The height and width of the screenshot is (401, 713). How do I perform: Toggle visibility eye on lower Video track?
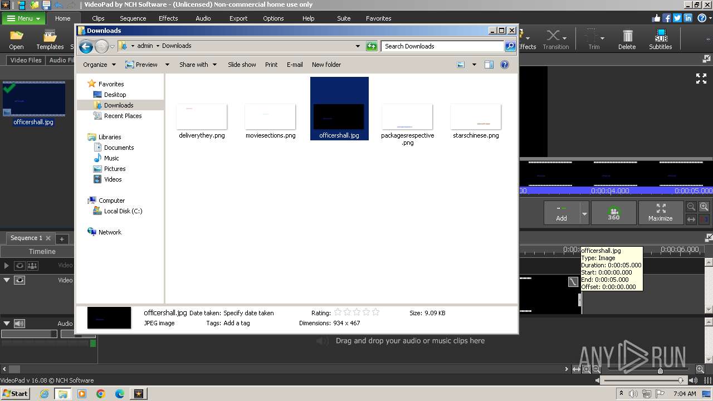(19, 280)
